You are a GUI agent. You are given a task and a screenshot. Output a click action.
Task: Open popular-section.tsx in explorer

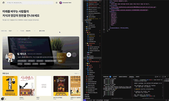(95, 51)
